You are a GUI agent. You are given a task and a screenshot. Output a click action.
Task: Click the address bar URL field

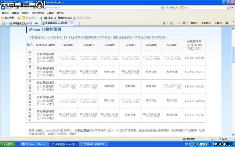pyautogui.click(x=88, y=8)
